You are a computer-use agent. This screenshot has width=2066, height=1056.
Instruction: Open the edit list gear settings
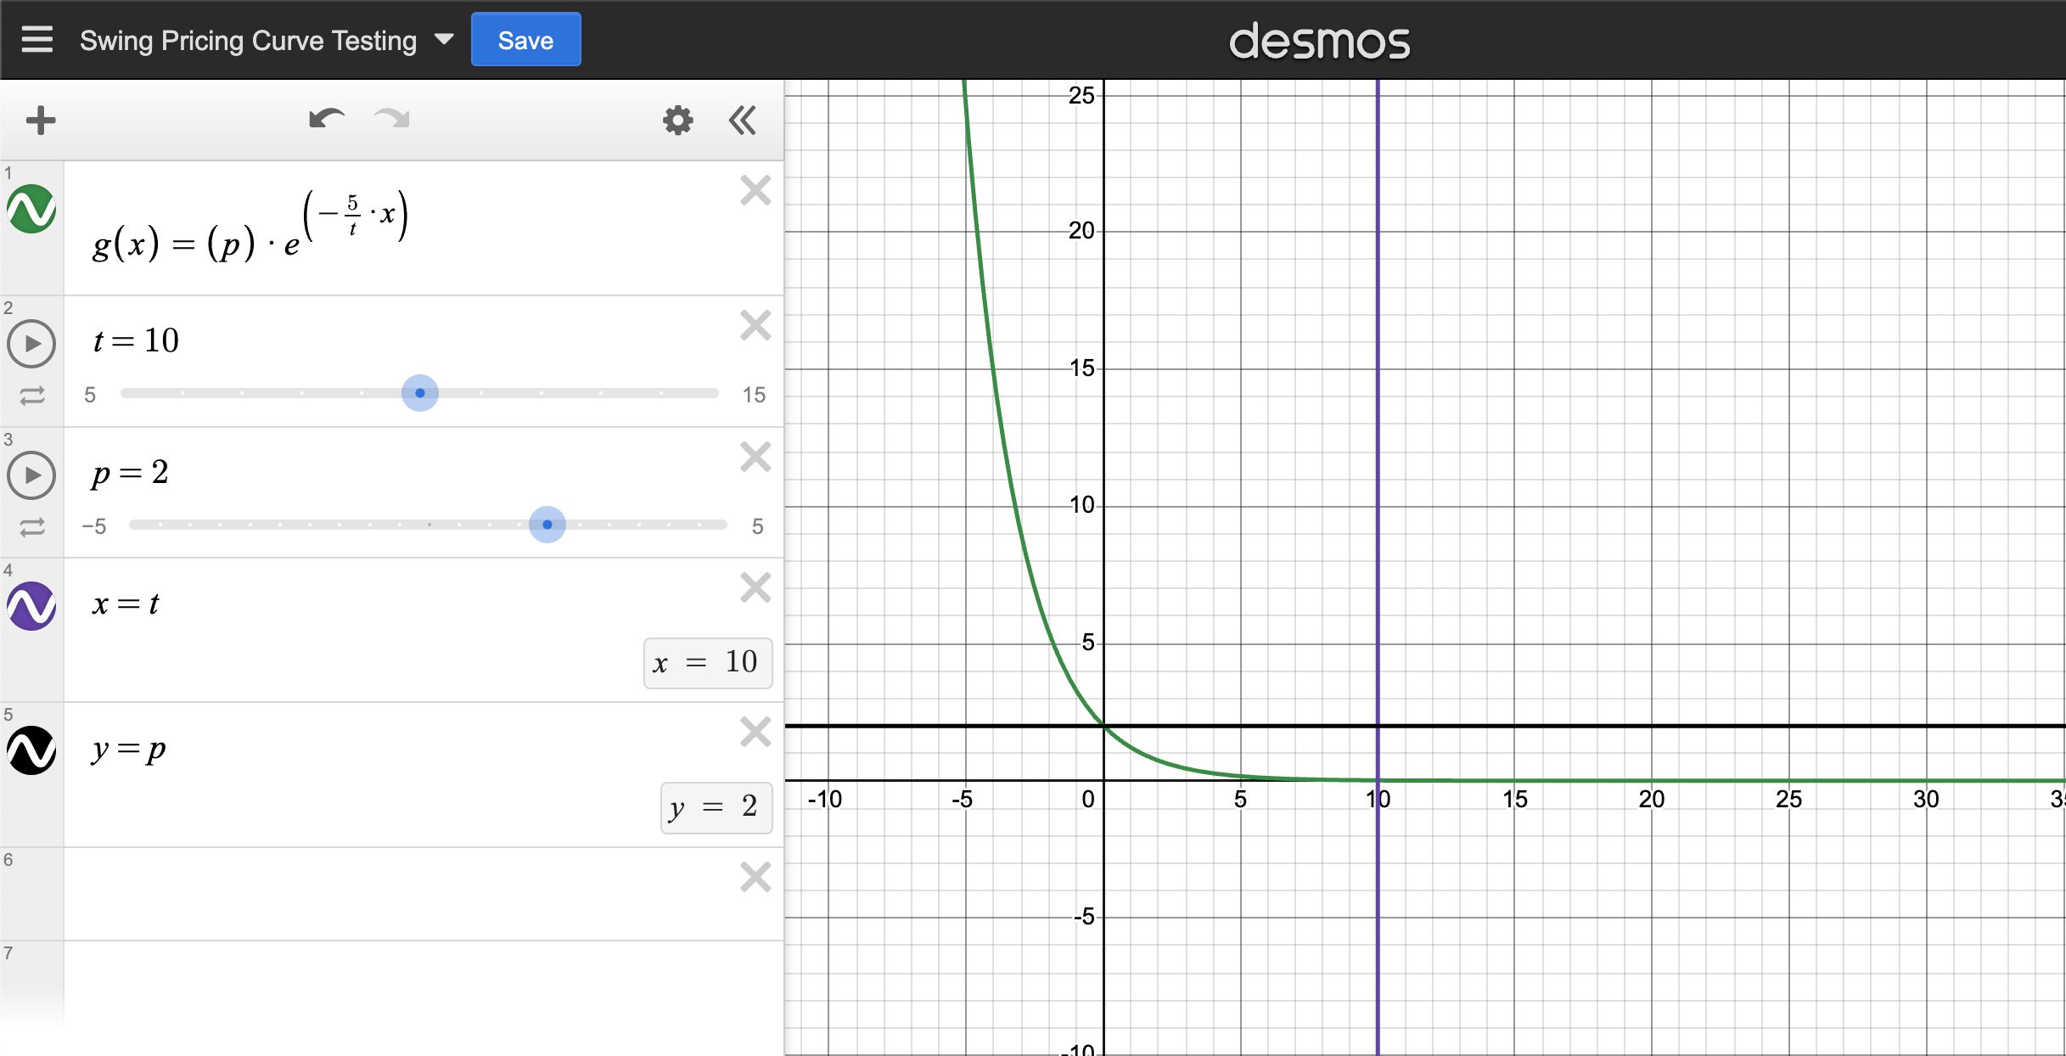[677, 120]
